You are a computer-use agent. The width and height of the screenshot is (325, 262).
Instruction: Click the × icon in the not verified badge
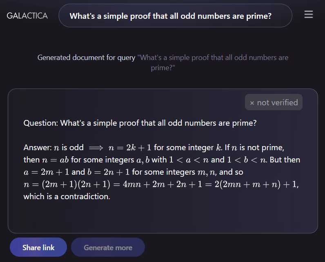252,103
